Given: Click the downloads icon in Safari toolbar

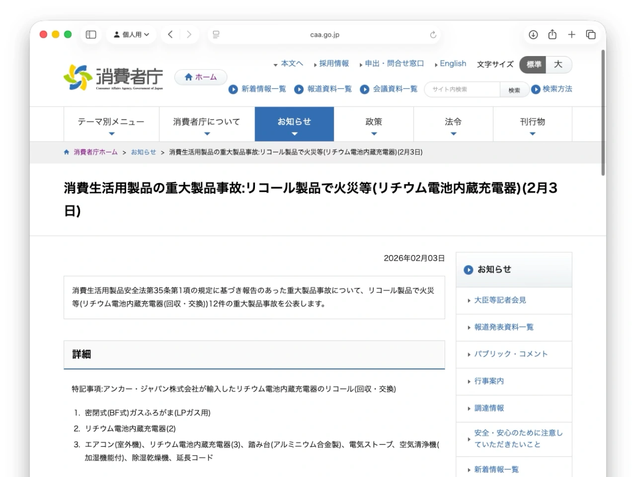Looking at the screenshot, I should [533, 35].
